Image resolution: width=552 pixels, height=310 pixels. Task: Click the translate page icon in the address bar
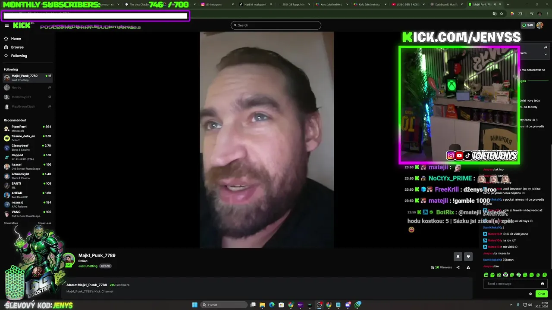coord(495,14)
